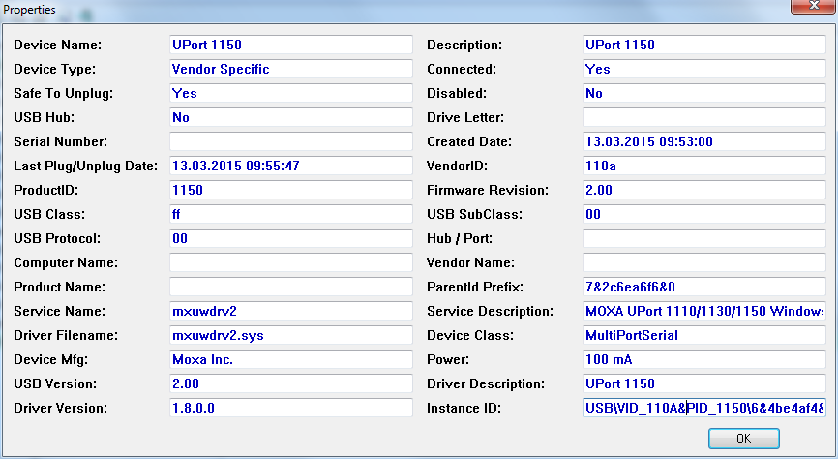Image resolution: width=838 pixels, height=459 pixels.
Task: Click the Device Class field 'MultiPortSerial'
Action: 703,335
